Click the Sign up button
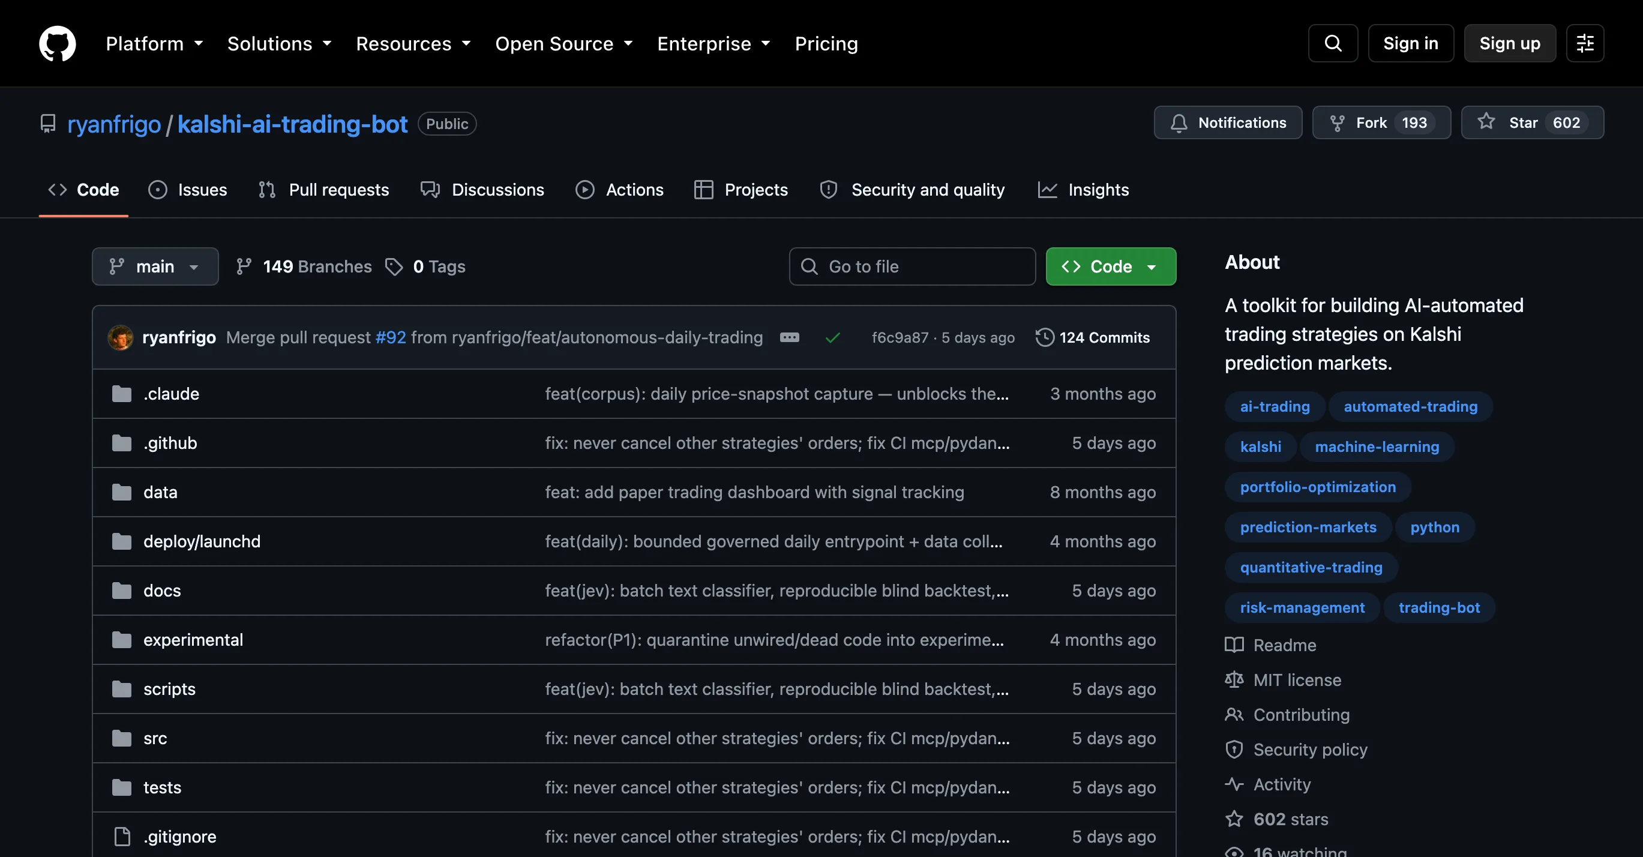This screenshot has height=857, width=1643. [x=1509, y=43]
